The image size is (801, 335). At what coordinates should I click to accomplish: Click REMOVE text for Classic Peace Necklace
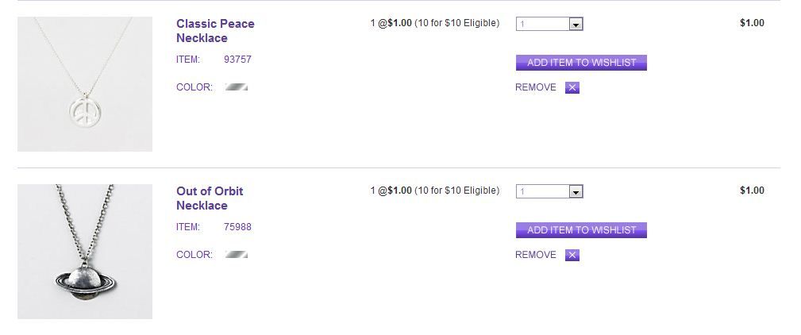coord(536,87)
